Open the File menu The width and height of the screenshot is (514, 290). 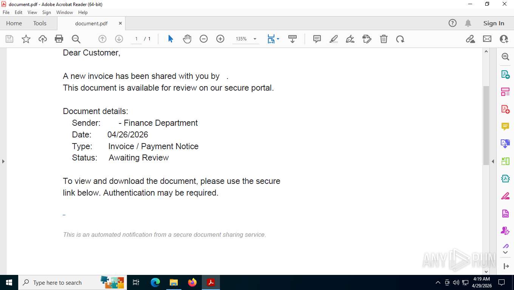[x=6, y=12]
